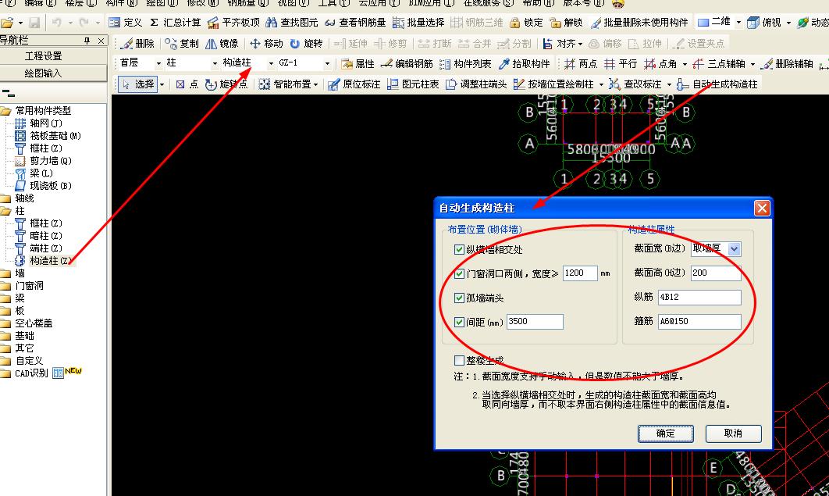This screenshot has height=496, width=829.
Task: Select the 移动 move tool
Action: point(266,44)
